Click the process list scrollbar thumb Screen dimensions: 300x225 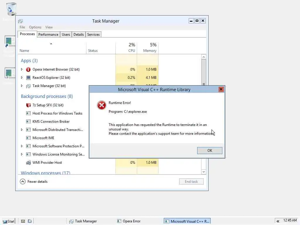pyautogui.click(x=204, y=72)
